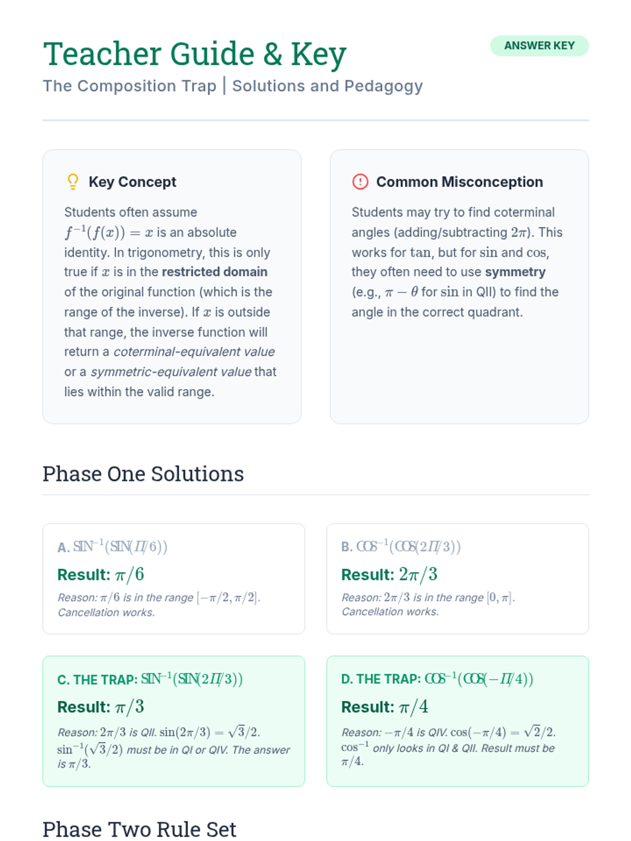This screenshot has height=841, width=631.
Task: Click the ANSWER KEY badge
Action: coord(539,46)
